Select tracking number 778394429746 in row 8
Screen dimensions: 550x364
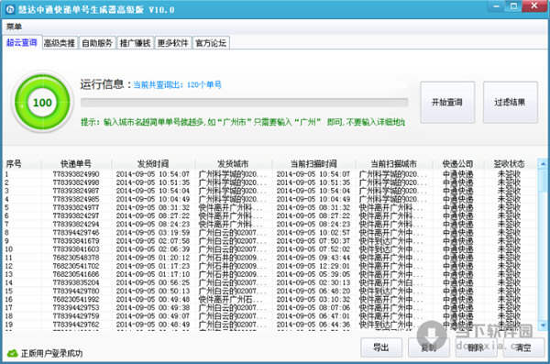[x=76, y=233]
